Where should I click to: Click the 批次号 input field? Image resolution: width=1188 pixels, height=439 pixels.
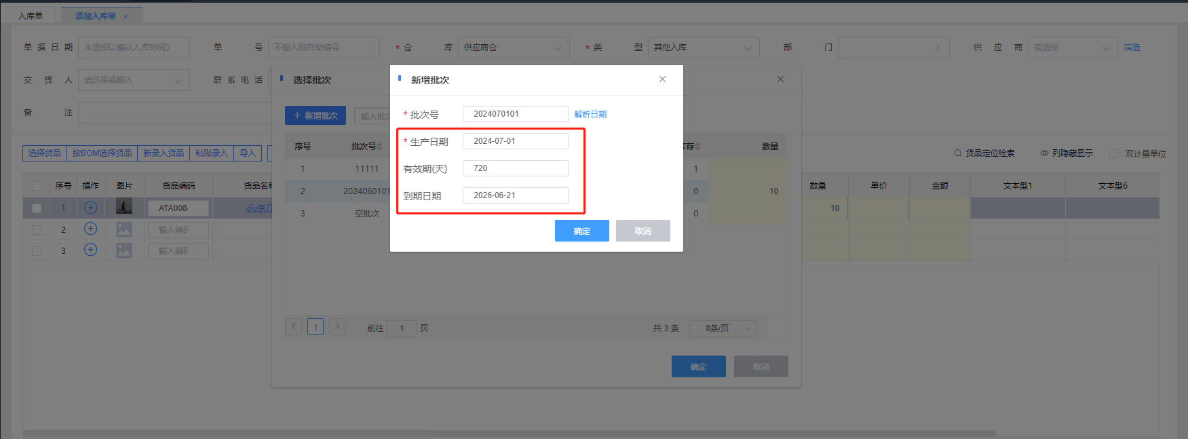point(516,114)
